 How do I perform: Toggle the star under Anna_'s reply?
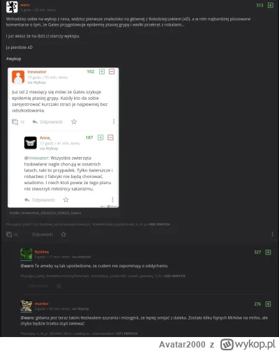66,200
